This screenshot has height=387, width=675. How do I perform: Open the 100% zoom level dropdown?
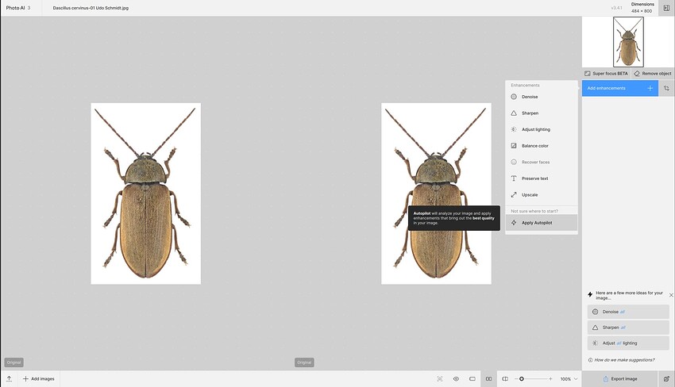point(569,379)
